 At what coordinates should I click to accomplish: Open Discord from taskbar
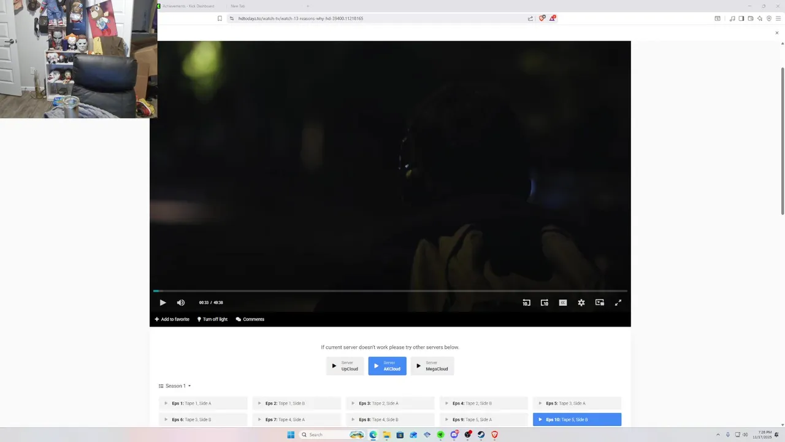[454, 435]
